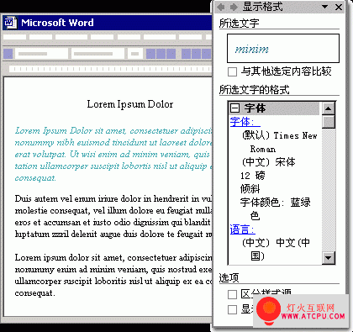The width and height of the screenshot is (353, 332).
Task: Click the (中文) 中文(中国) language entry
Action: (276, 249)
